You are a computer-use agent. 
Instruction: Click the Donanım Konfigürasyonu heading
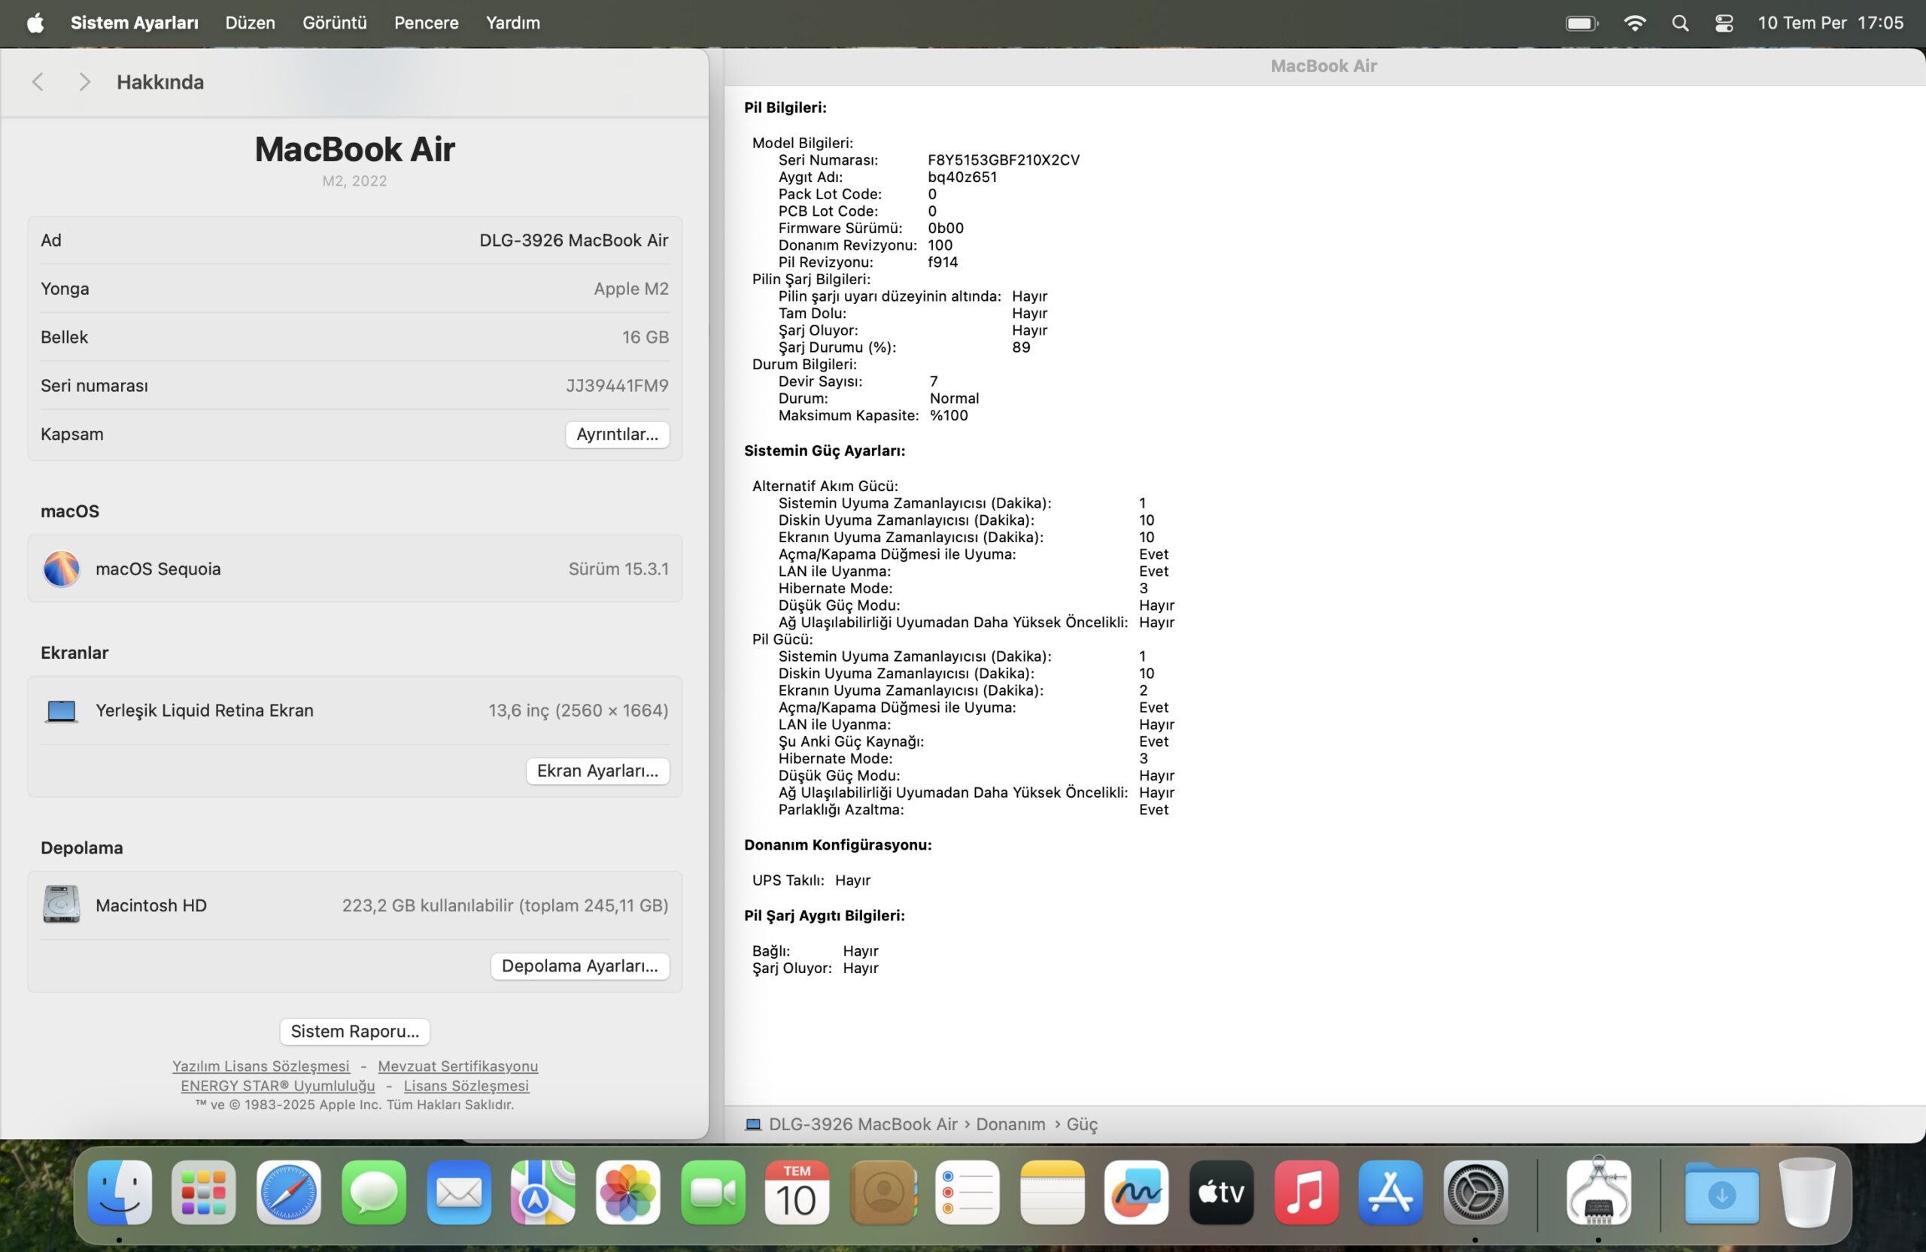(837, 844)
